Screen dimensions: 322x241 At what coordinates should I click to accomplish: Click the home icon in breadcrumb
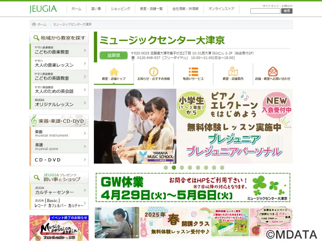pyautogui.click(x=34, y=24)
